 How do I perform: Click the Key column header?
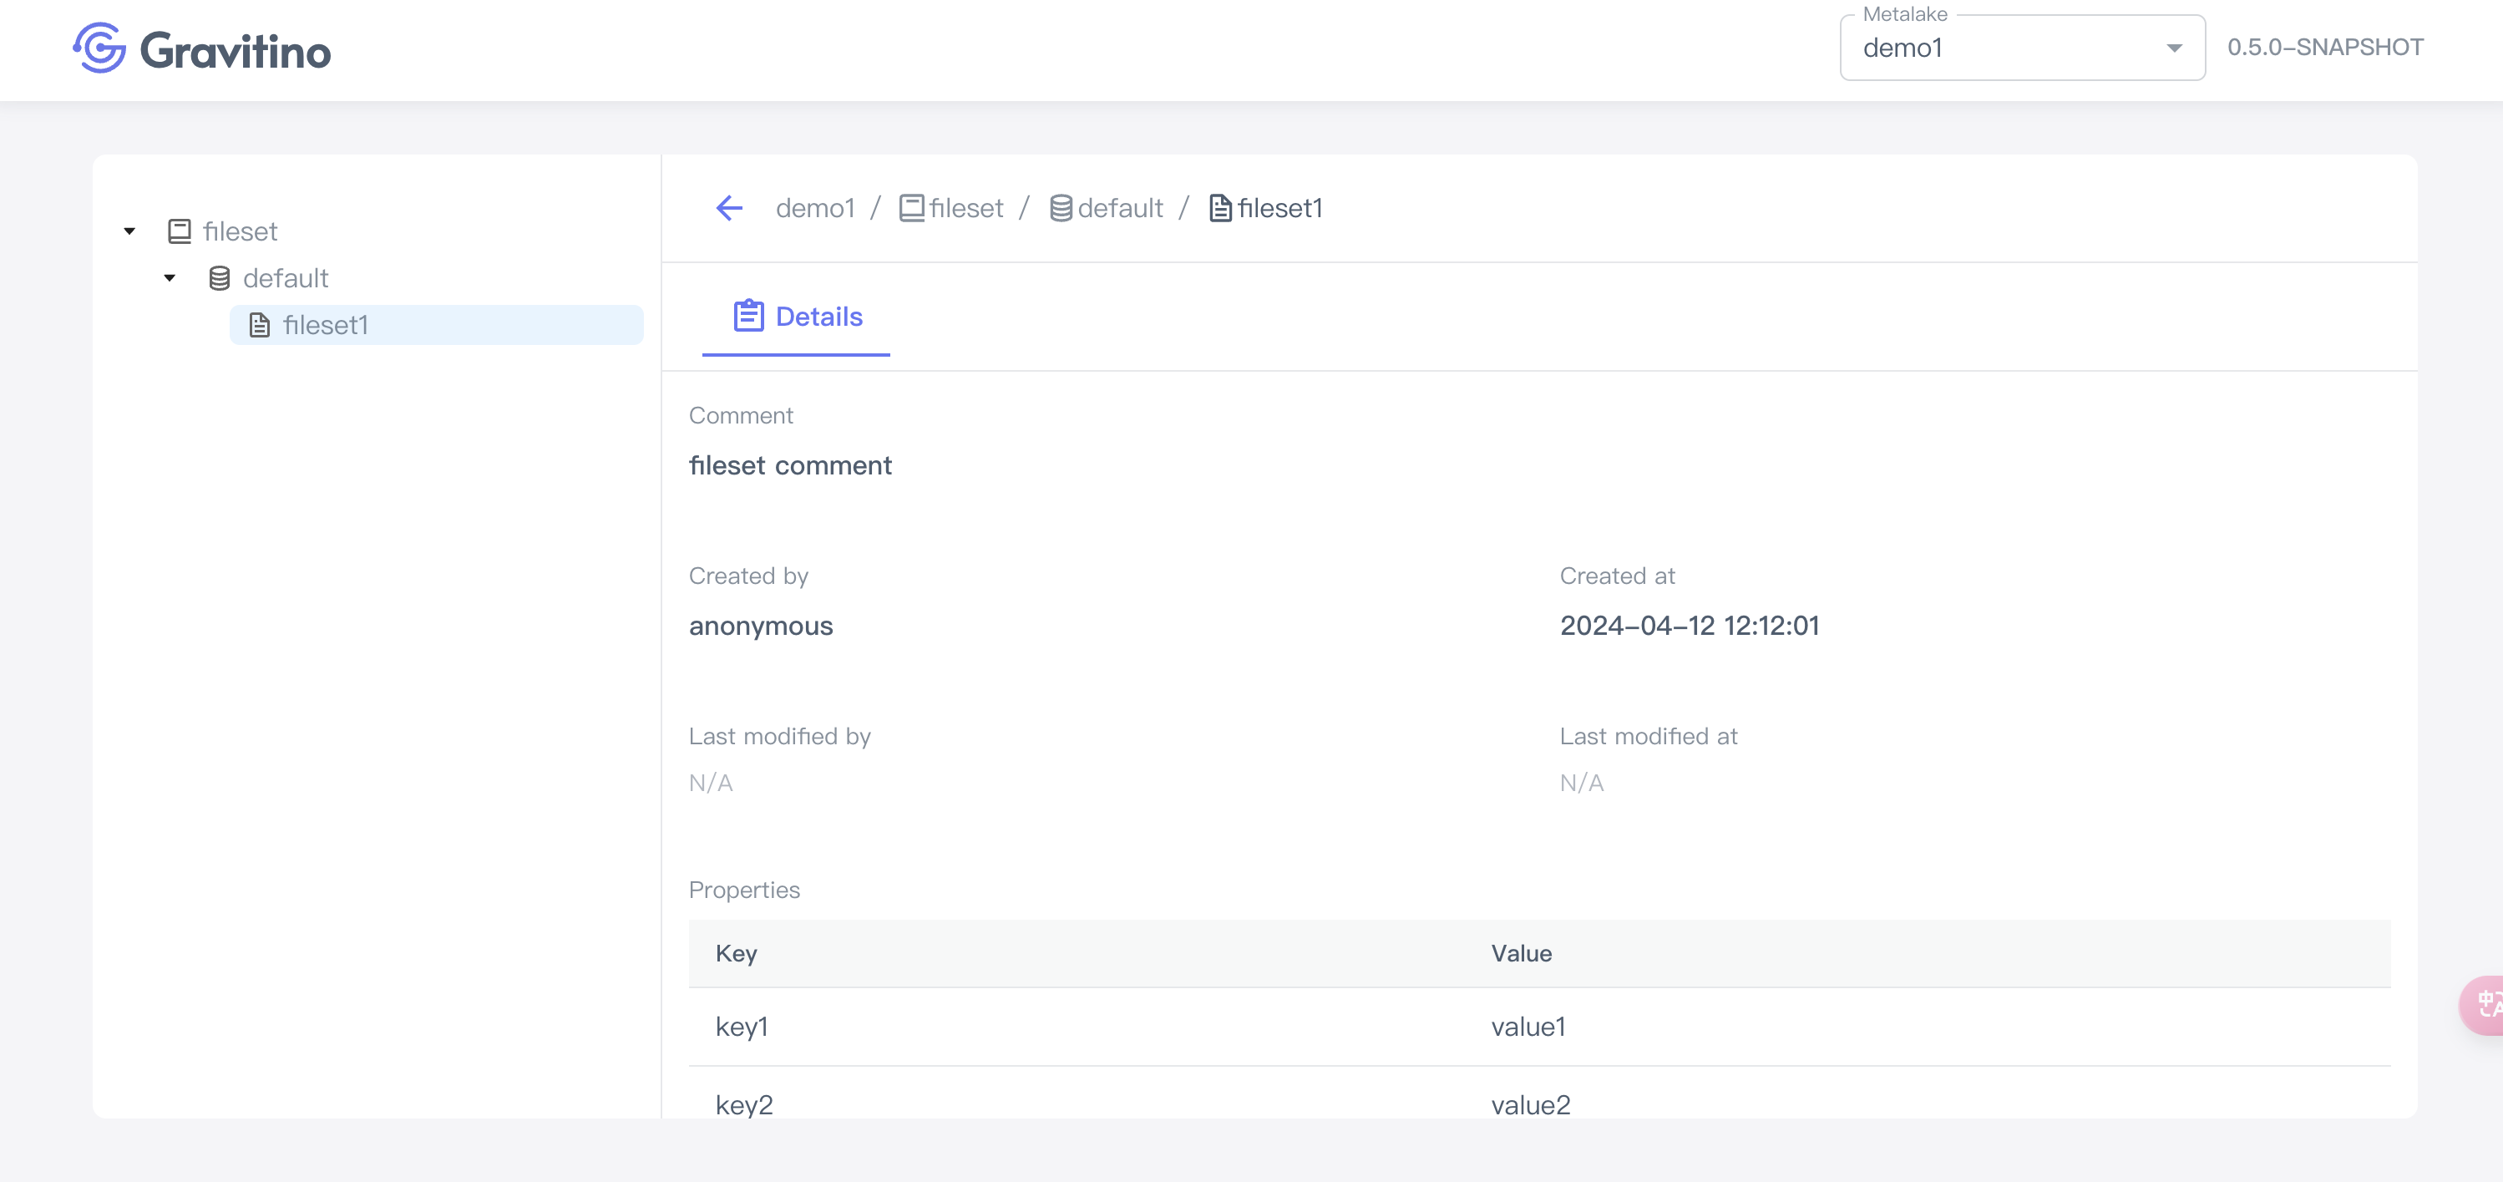pyautogui.click(x=737, y=954)
